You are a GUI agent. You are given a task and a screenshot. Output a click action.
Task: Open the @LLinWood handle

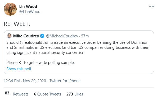[x=30, y=12]
